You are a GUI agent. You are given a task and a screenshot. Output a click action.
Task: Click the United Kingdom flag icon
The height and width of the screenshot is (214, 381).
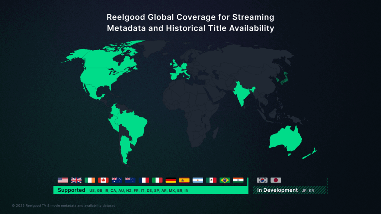coord(76,181)
